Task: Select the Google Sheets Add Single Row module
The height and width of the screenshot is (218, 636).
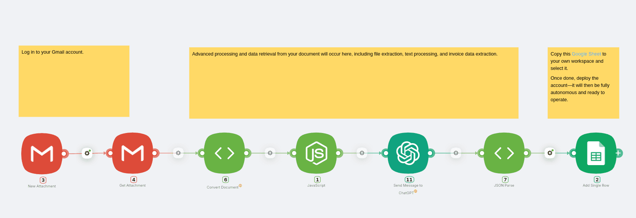Action: [x=596, y=153]
